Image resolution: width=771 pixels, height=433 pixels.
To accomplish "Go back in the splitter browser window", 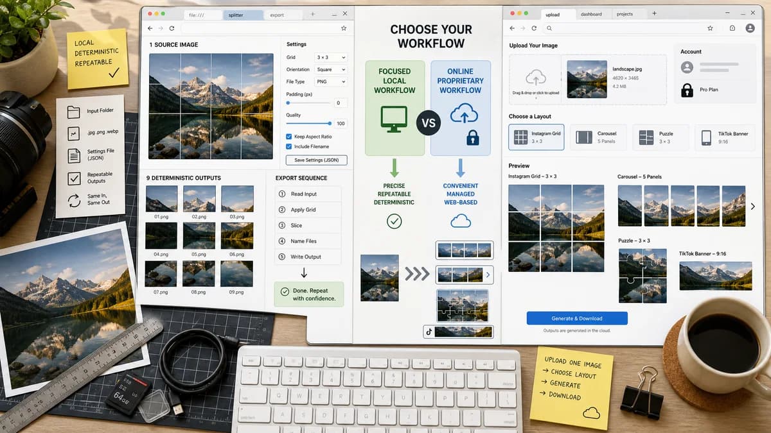I will coord(150,28).
